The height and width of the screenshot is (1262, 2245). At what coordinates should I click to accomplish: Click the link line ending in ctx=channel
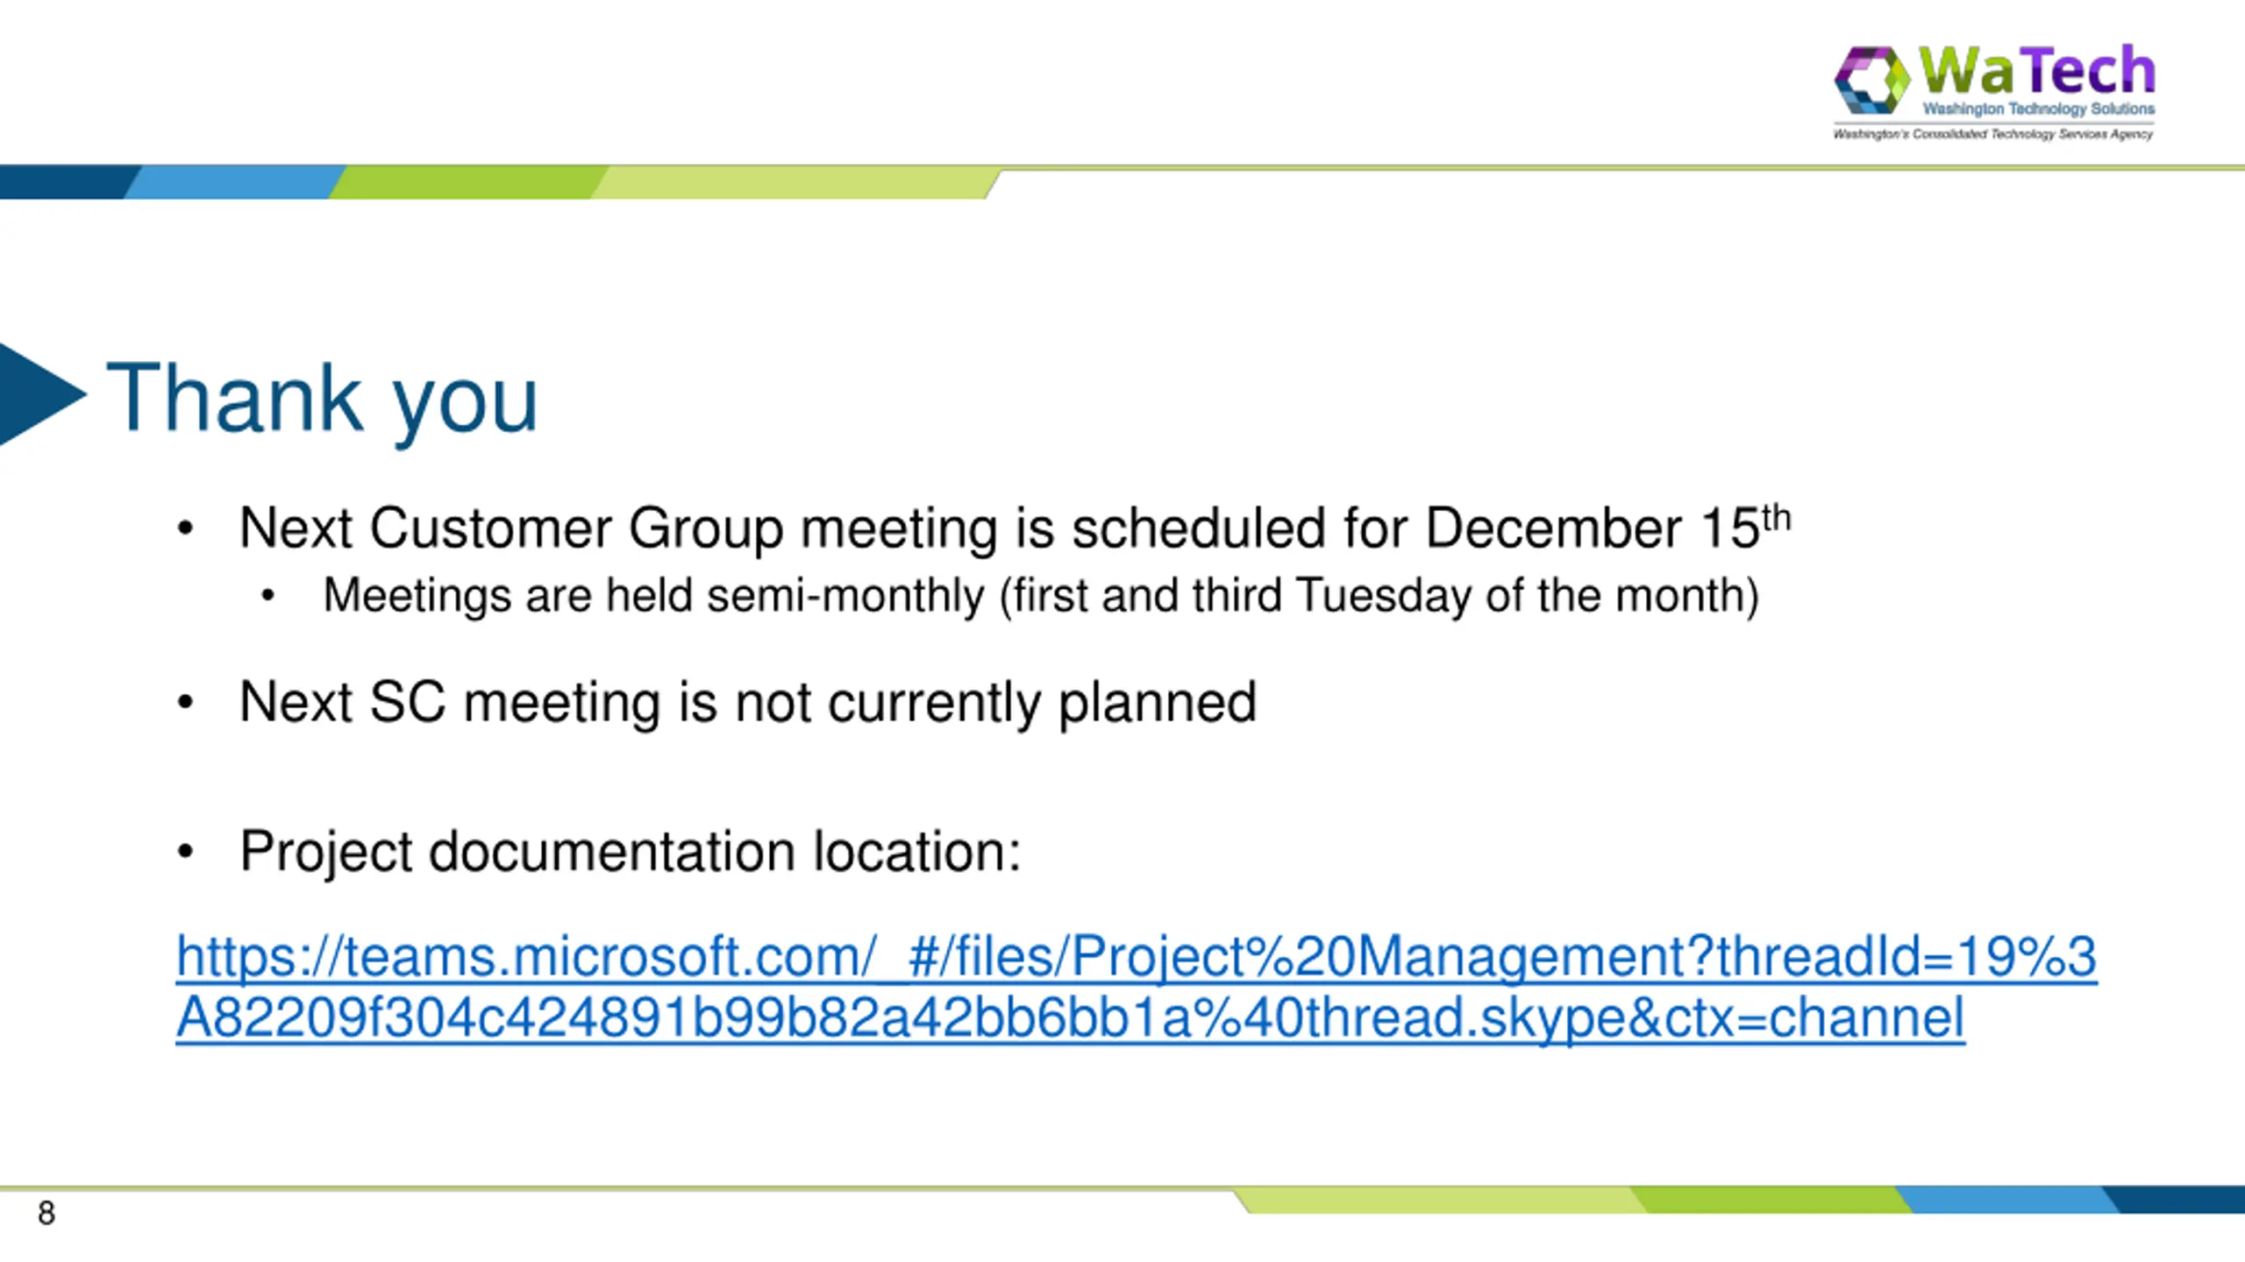pyautogui.click(x=1070, y=1017)
